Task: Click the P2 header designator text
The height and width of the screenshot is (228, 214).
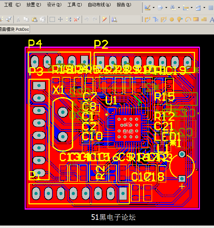Action: tap(101, 44)
